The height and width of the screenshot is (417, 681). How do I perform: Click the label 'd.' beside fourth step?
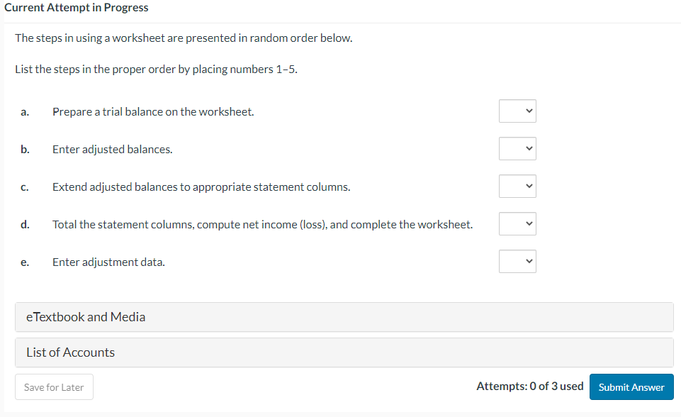pyautogui.click(x=25, y=224)
